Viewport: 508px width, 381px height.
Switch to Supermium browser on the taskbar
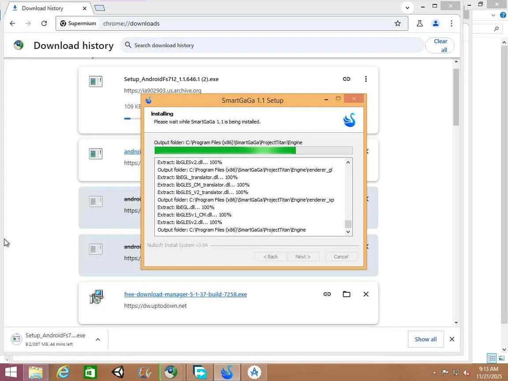pyautogui.click(x=171, y=372)
